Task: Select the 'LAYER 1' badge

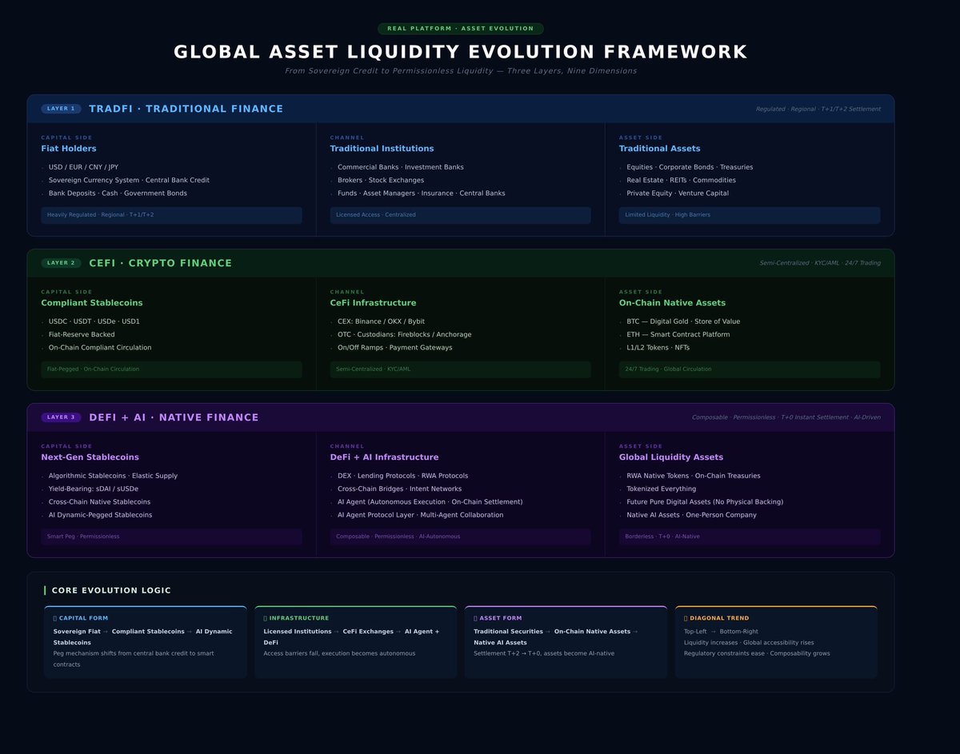Action: coord(61,109)
